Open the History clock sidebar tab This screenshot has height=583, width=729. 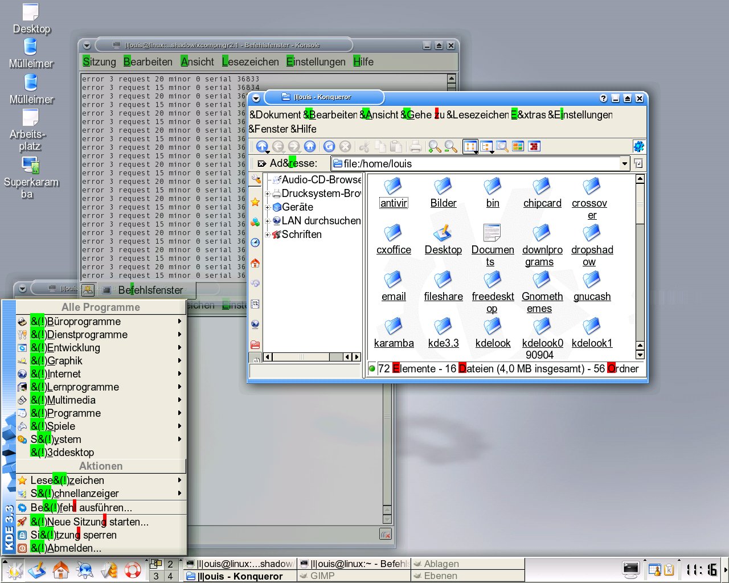coord(255,243)
